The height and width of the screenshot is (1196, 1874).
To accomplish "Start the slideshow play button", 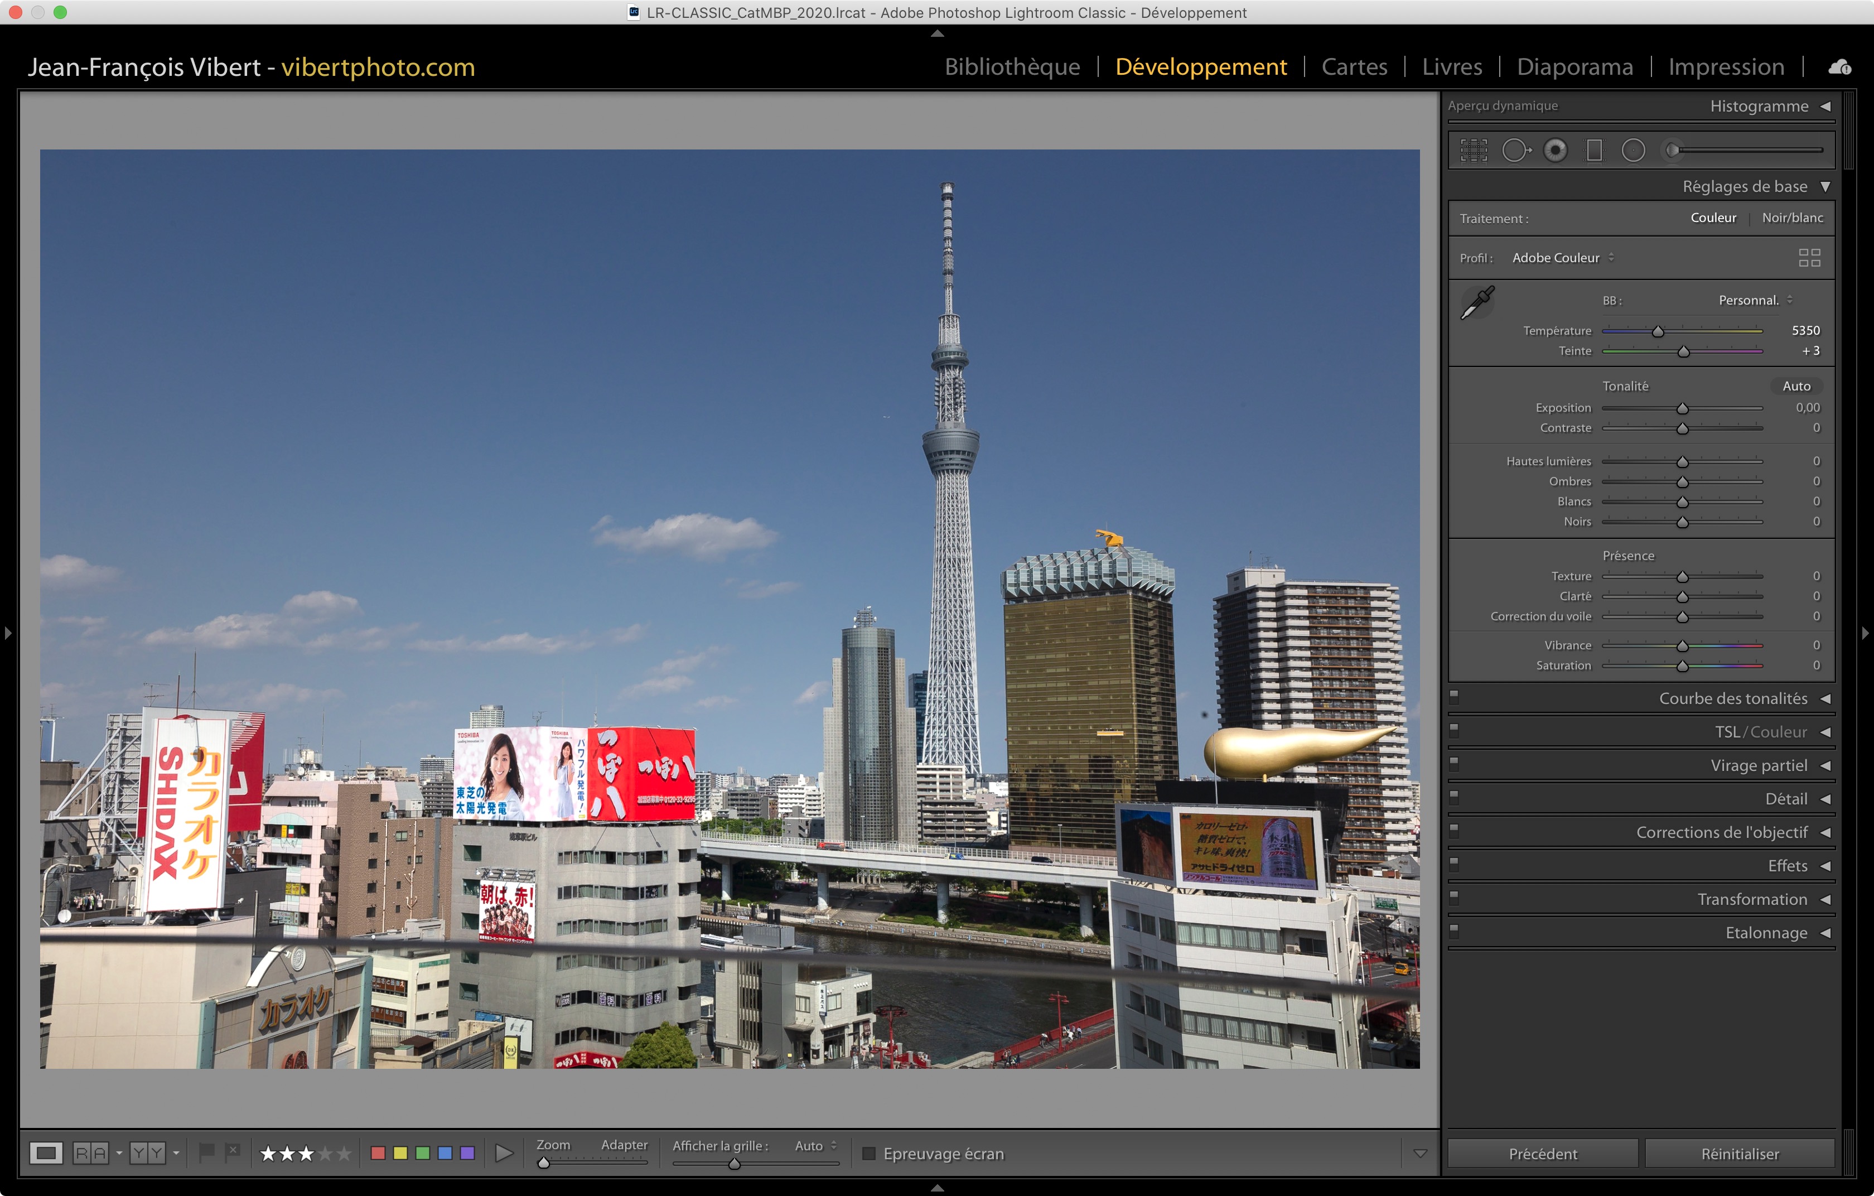I will (x=504, y=1153).
